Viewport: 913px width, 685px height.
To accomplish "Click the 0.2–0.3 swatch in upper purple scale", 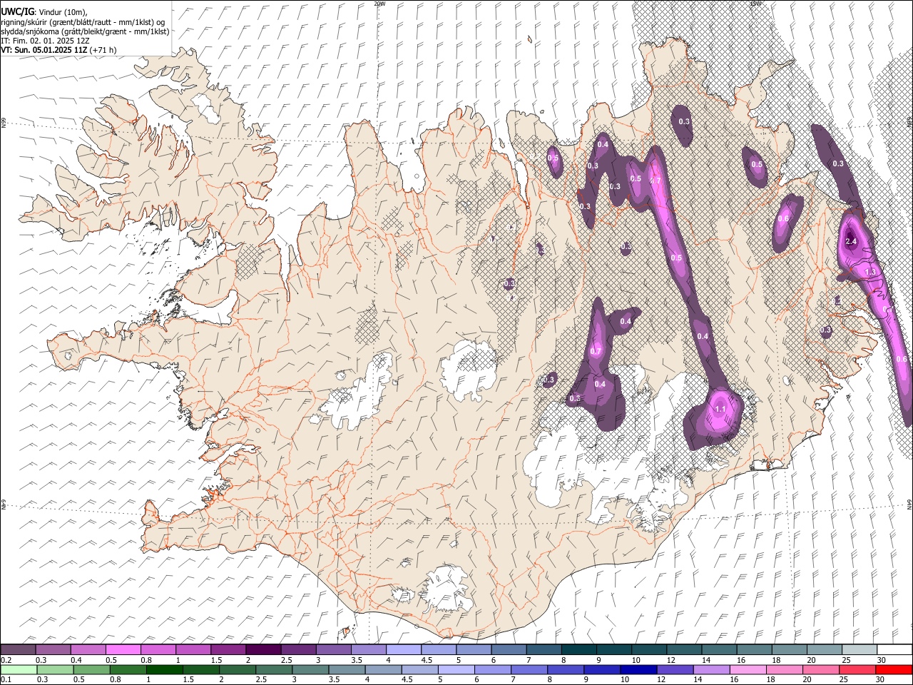I will 18,650.
